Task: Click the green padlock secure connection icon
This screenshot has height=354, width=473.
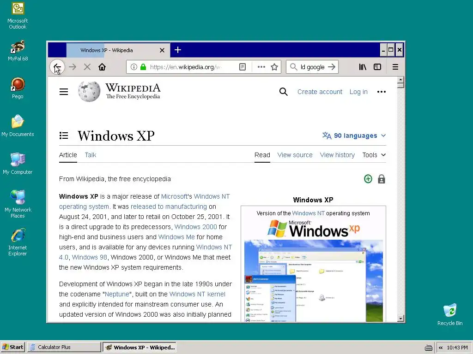Action: (143, 67)
